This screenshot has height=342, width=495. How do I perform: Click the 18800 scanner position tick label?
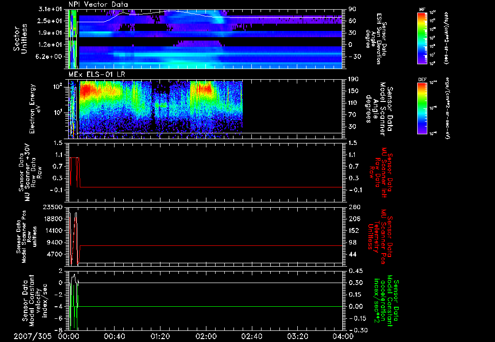click(53, 219)
